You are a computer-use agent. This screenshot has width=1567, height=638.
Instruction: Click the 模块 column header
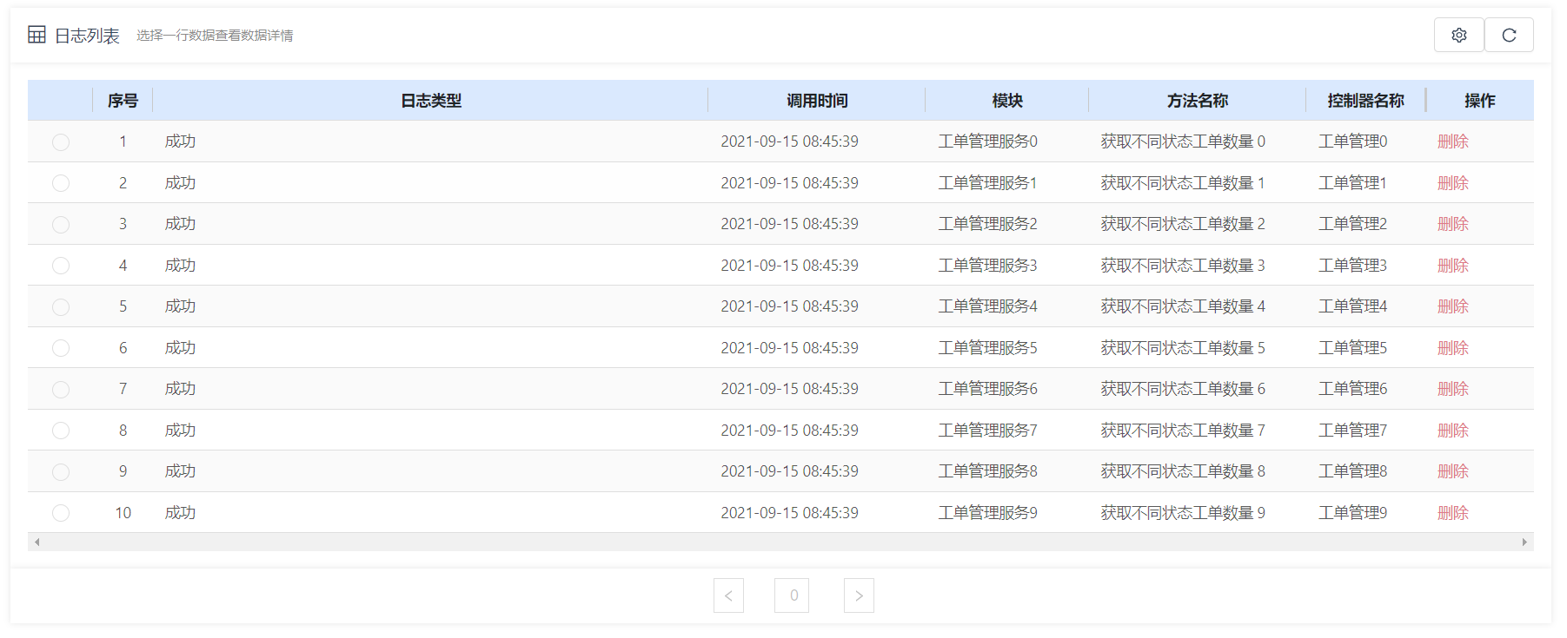click(x=1007, y=101)
